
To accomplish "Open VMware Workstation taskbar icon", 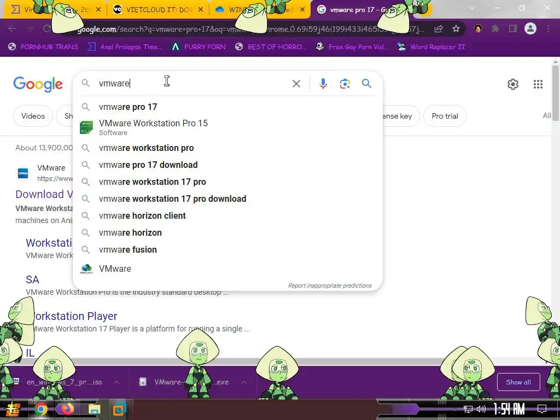I will tap(120, 409).
